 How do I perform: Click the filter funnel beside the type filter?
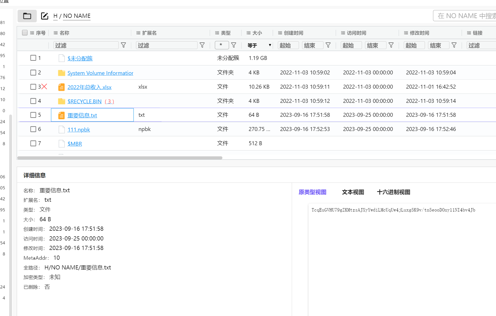point(234,45)
